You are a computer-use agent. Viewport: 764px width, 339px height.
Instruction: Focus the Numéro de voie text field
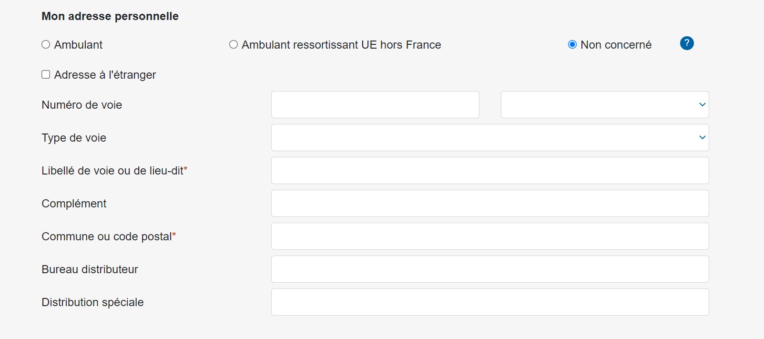pos(375,104)
